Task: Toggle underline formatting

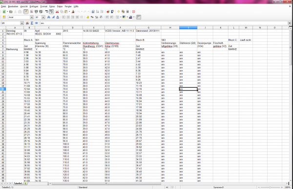Action: coord(58,17)
